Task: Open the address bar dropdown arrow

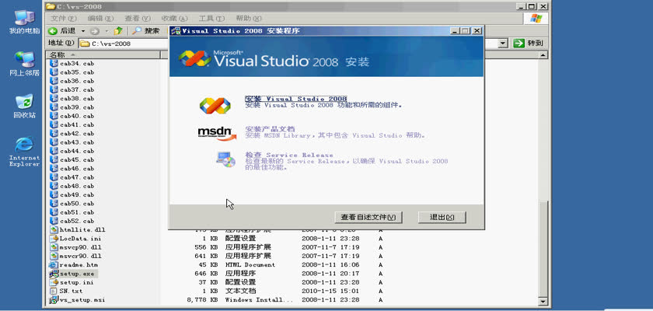Action: pos(503,44)
